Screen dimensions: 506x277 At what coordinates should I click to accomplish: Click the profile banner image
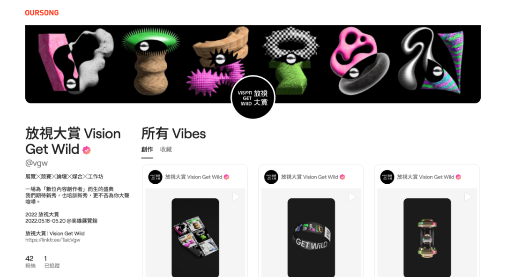[x=253, y=64]
